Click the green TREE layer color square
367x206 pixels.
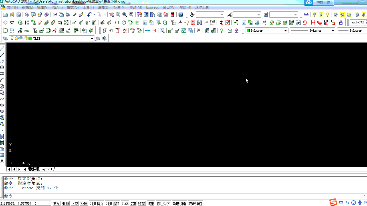coord(30,39)
